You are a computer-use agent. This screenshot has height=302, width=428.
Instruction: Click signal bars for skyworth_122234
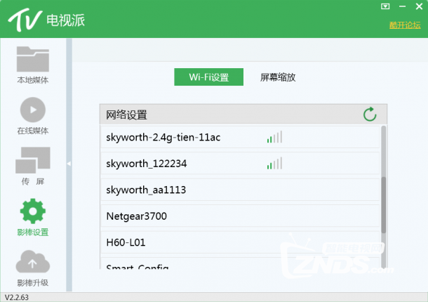tap(274, 163)
